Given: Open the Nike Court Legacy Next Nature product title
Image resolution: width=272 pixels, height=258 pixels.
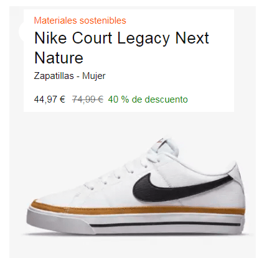Looking at the screenshot, I should pos(121,48).
